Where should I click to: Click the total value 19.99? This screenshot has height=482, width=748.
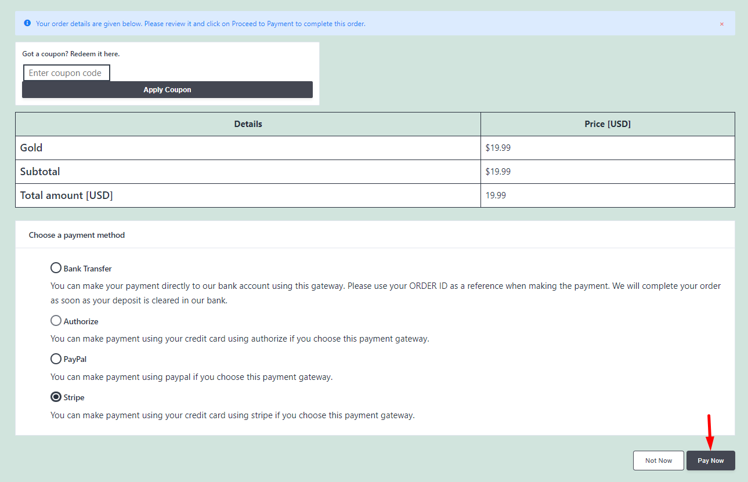pyautogui.click(x=496, y=195)
